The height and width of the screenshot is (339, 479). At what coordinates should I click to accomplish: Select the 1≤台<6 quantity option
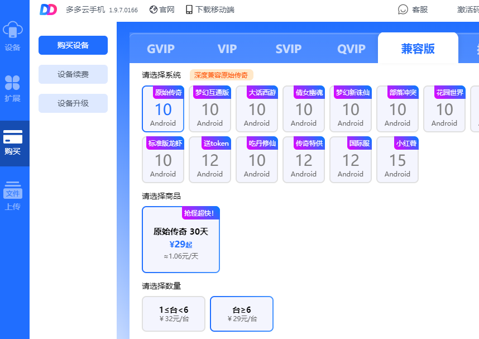174,314
